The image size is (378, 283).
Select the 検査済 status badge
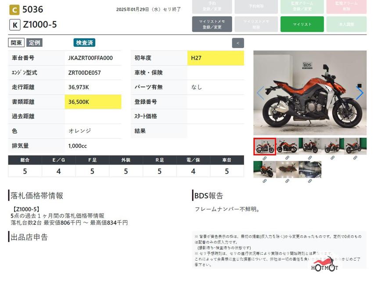pyautogui.click(x=84, y=42)
